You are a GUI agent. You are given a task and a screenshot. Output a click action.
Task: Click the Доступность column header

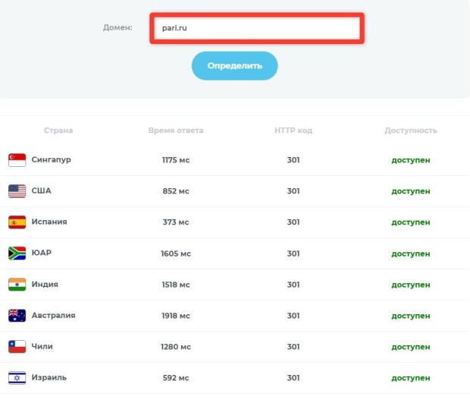click(411, 131)
